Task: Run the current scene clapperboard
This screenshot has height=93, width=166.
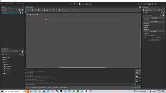Action: [x=150, y=4]
